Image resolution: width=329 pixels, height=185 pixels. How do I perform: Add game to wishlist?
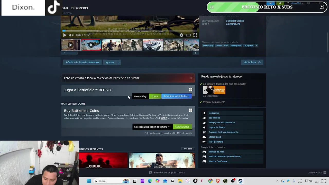(82, 62)
